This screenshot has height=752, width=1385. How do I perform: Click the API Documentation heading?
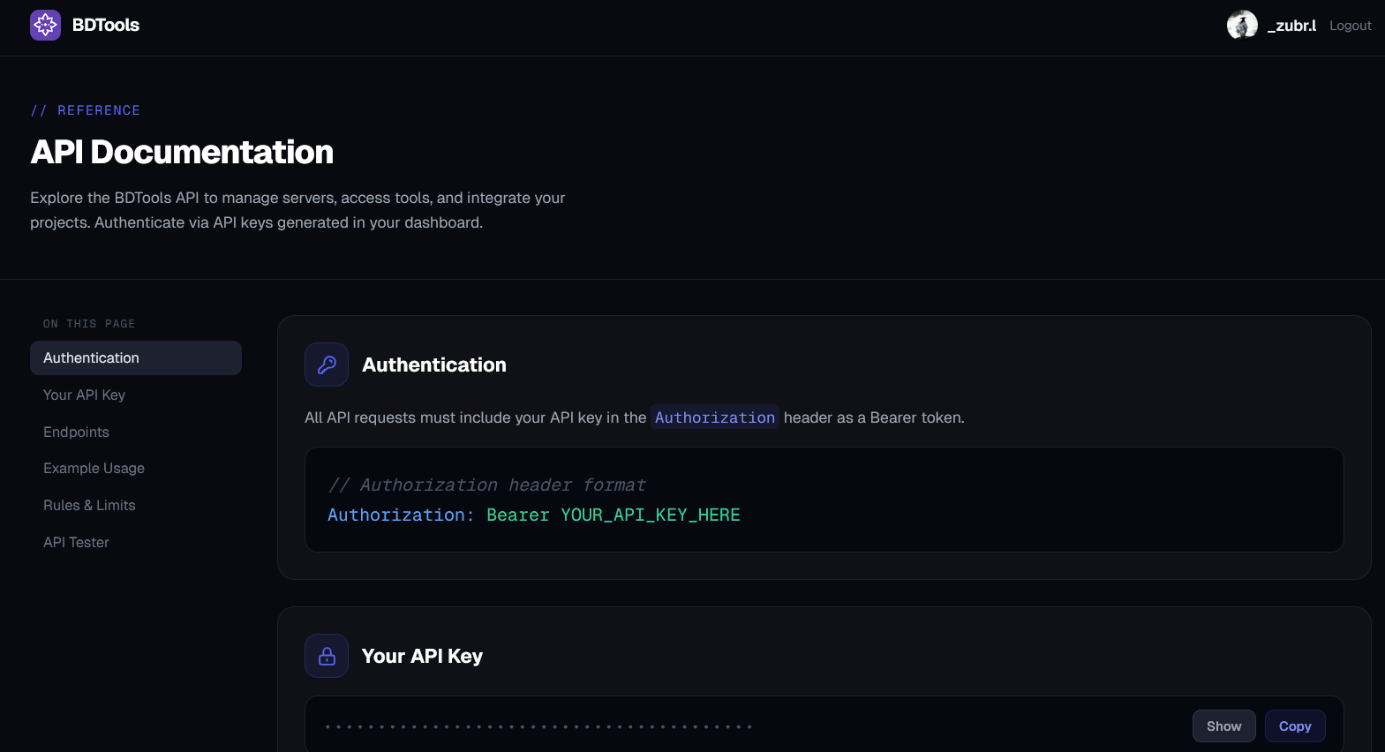[182, 152]
